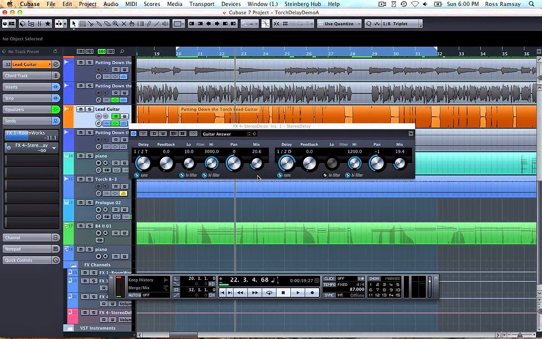
Task: Toggle Auto-Scroll button in toolbar
Action: coord(59,23)
